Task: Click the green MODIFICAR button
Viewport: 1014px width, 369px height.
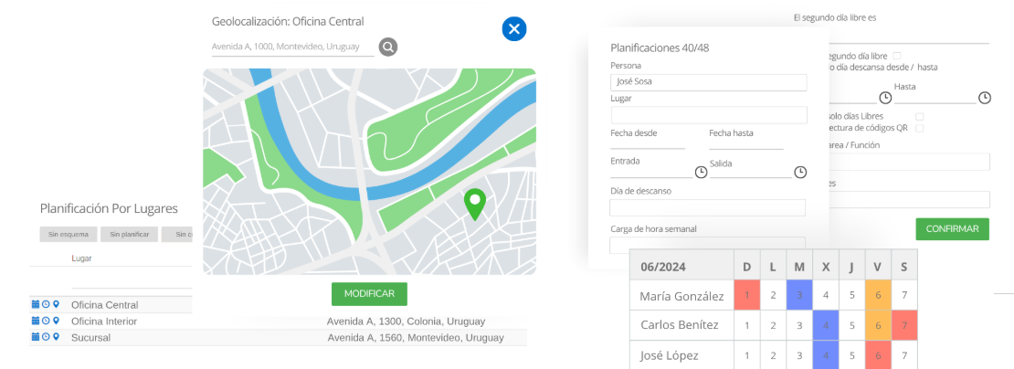Action: [x=369, y=293]
